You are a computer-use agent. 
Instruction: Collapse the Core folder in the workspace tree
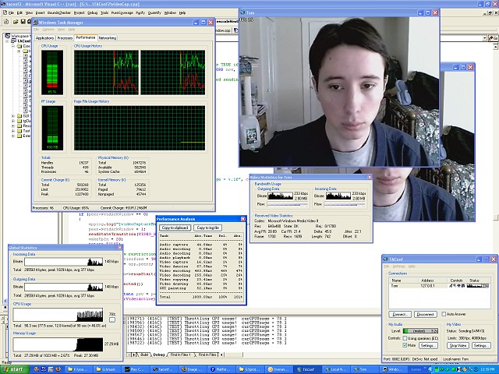click(x=13, y=46)
